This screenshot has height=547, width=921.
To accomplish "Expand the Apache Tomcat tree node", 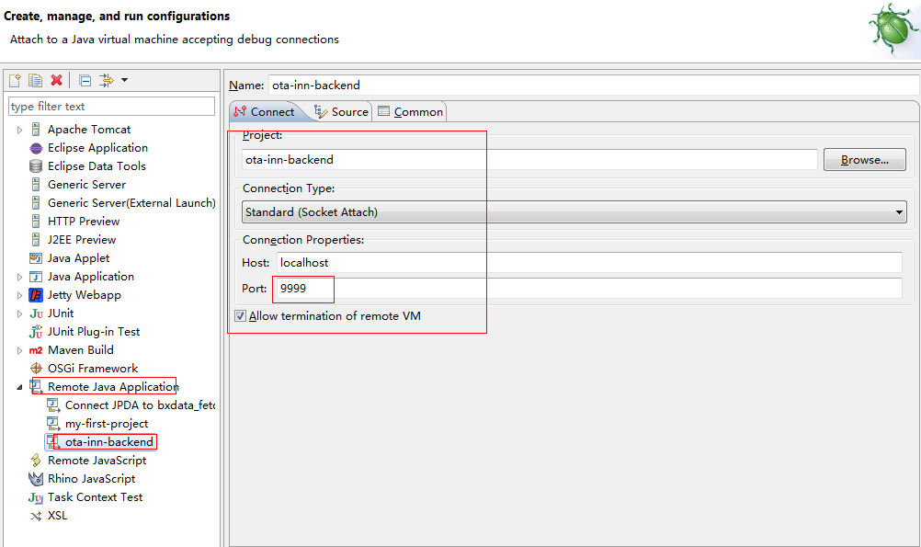I will (20, 130).
